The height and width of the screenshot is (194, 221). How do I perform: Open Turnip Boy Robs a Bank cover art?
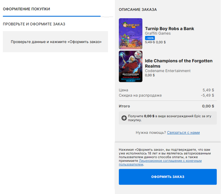[130, 34]
